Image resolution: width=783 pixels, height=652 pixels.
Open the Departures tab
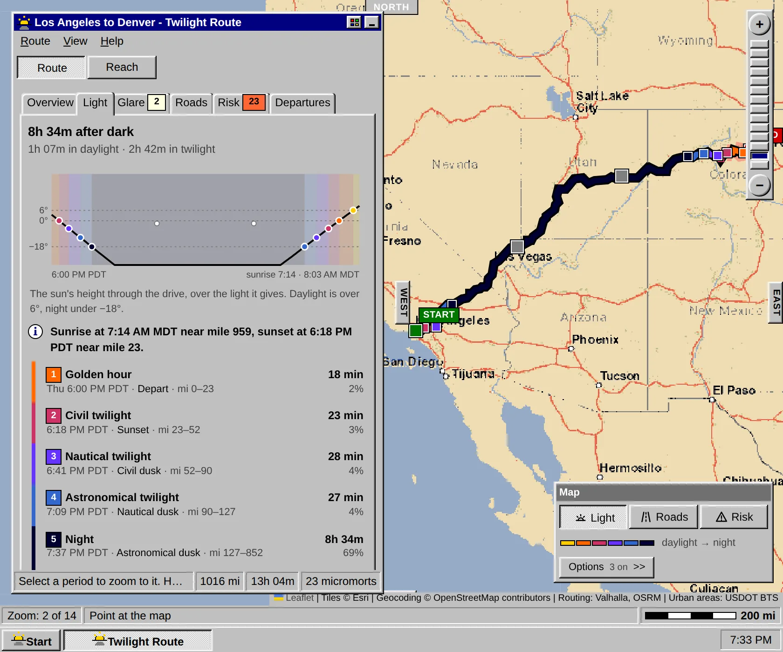(302, 102)
